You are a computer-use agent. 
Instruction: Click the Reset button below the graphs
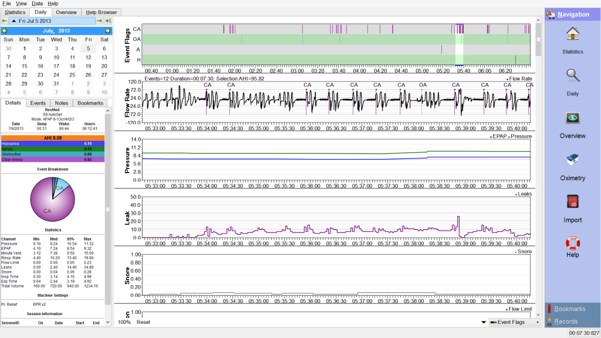tap(143, 322)
